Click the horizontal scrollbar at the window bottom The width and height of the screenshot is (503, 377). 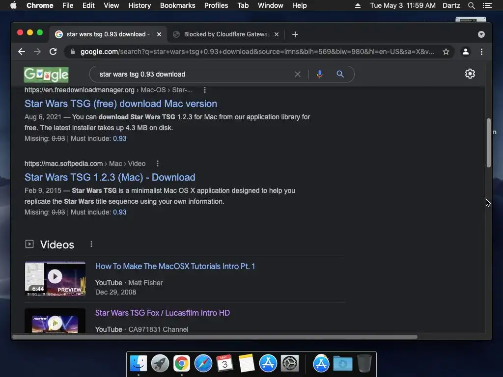point(215,337)
